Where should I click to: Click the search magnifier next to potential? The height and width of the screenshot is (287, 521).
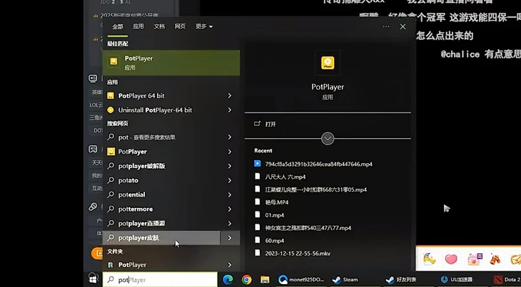click(x=111, y=194)
